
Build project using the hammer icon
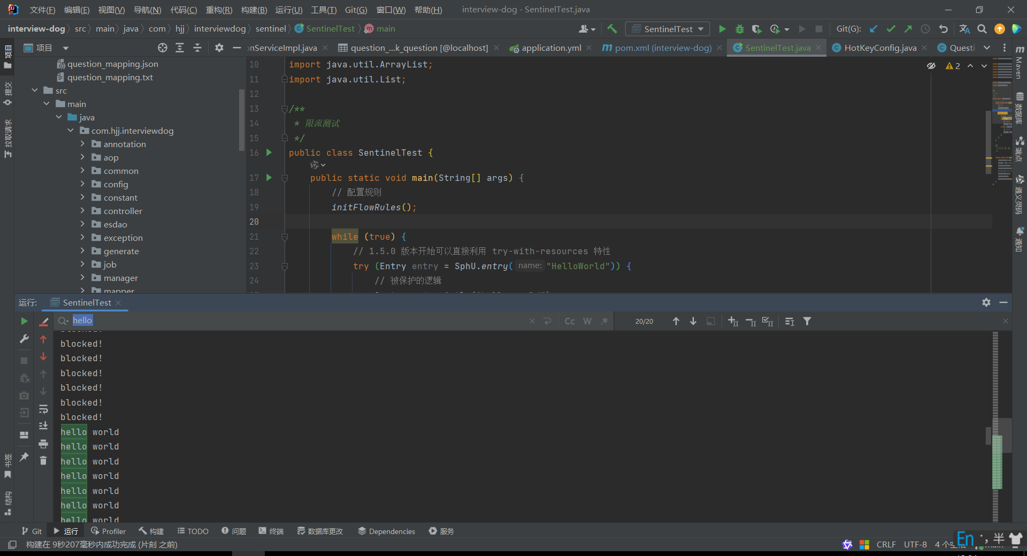click(x=612, y=29)
